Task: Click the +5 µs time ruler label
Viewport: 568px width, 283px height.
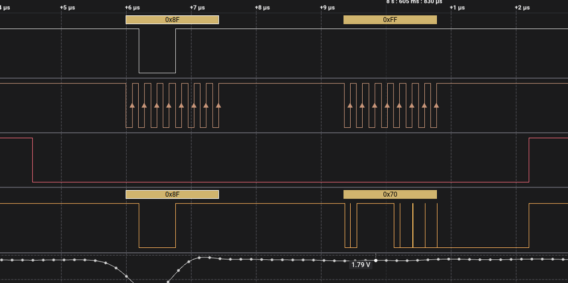Action: (68, 7)
